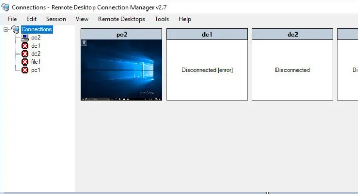Collapse the Connections tree node
Image resolution: width=358 pixels, height=194 pixels.
(x=6, y=29)
